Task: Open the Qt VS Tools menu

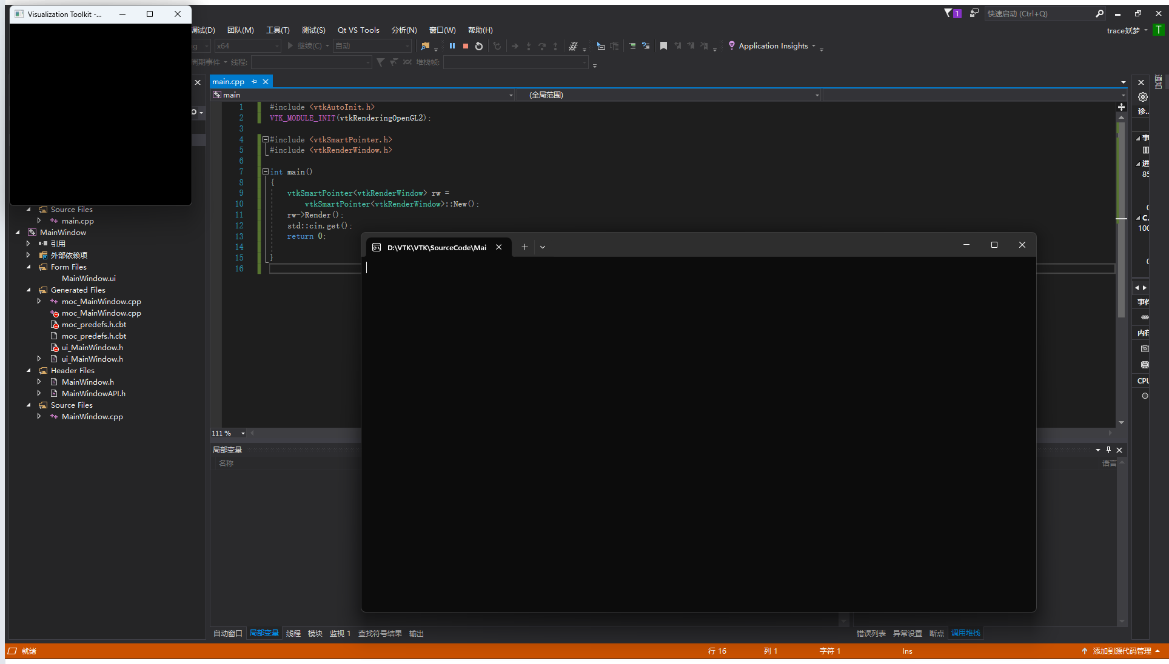Action: [358, 30]
